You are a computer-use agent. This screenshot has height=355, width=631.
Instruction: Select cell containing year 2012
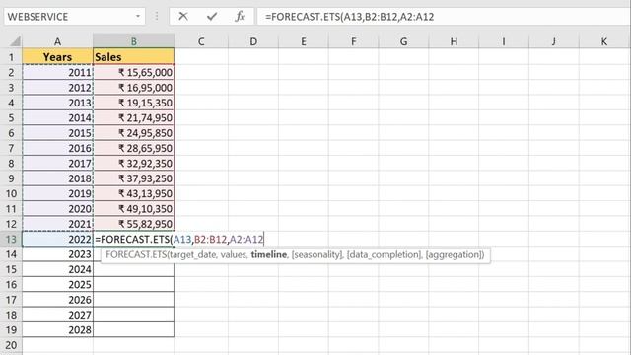point(57,88)
